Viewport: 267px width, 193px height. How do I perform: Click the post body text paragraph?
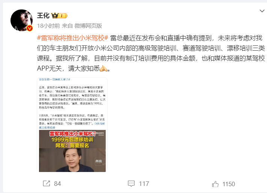click(x=151, y=53)
